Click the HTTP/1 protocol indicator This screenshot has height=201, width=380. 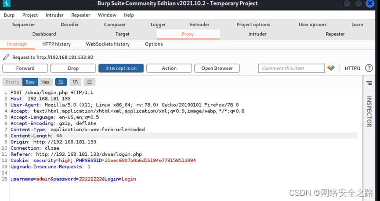pyautogui.click(x=353, y=68)
